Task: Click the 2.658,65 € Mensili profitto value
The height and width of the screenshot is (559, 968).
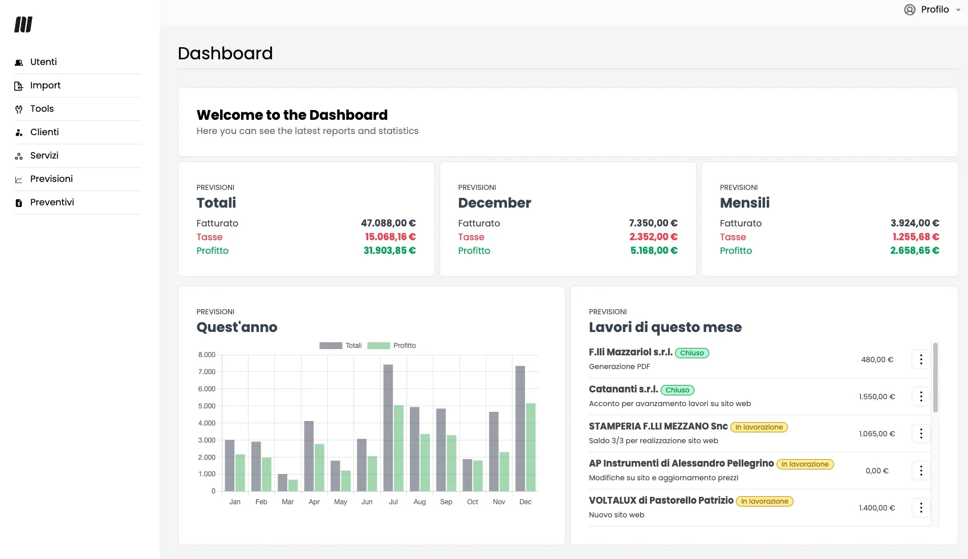Action: pyautogui.click(x=915, y=251)
